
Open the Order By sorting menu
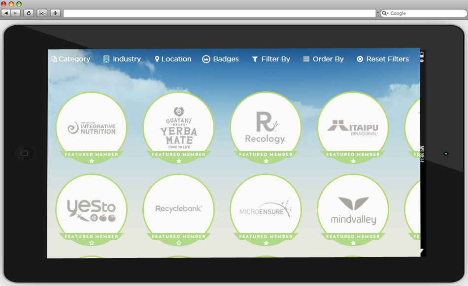coord(323,59)
